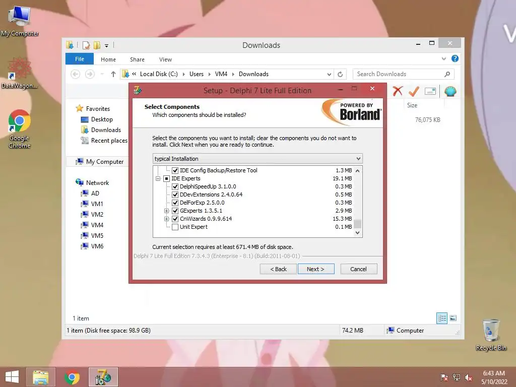
Task: Go back in Downloads Explorer window
Action: [76, 74]
